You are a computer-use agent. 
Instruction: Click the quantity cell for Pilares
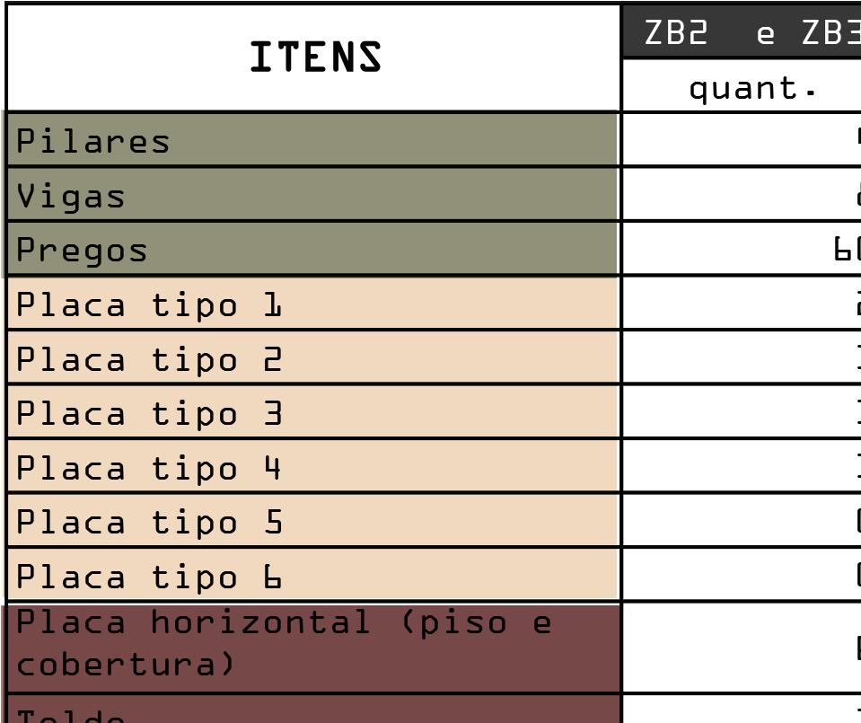coord(742,139)
